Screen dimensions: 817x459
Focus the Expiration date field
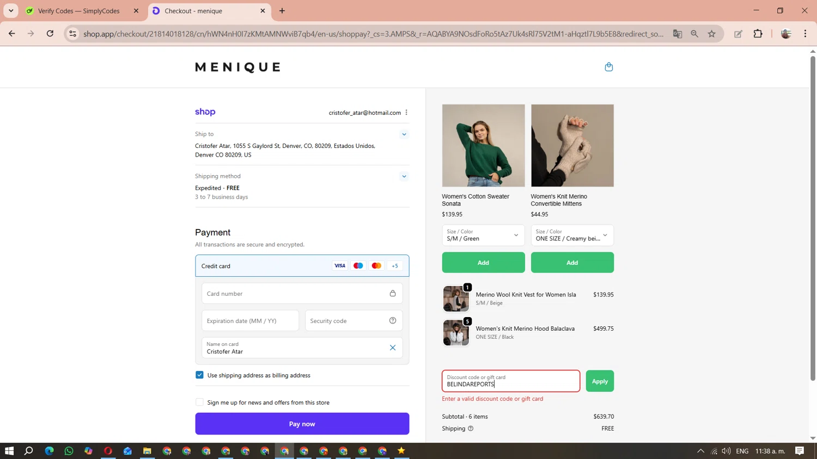coord(250,321)
